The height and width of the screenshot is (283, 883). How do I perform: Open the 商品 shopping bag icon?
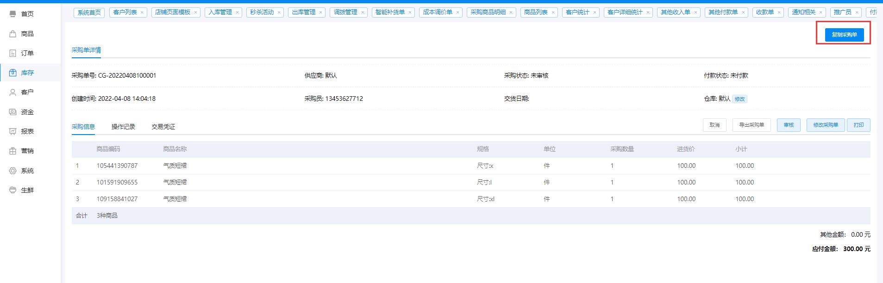coord(13,34)
